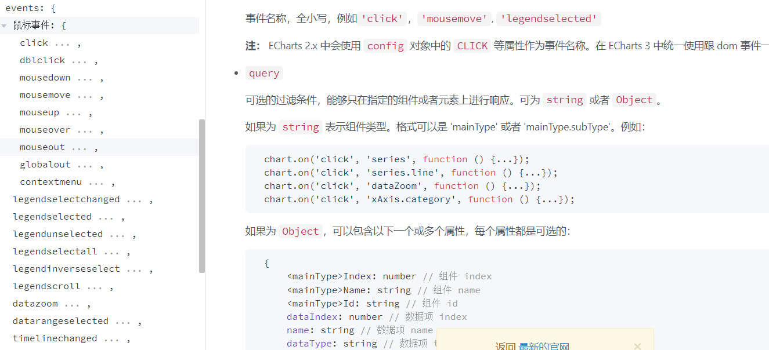Select contextmenu in the sidebar tree
769x350 pixels.
click(x=50, y=182)
